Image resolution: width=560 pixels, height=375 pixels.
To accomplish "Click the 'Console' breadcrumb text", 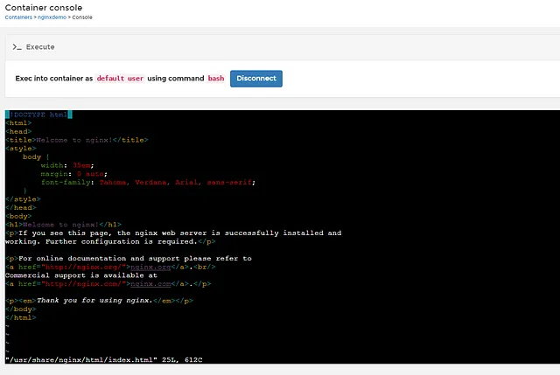I will pos(82,17).
